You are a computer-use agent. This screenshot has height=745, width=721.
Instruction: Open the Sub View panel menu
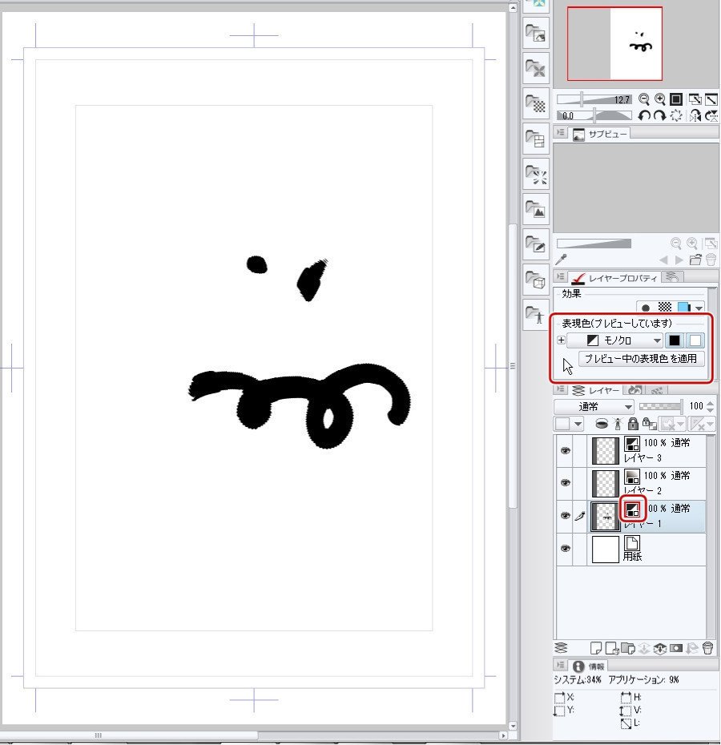click(x=561, y=132)
